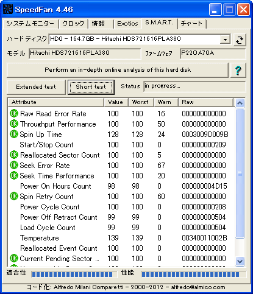Select the Reallocated Event Count row
253x294 pixels.
tap(121, 248)
